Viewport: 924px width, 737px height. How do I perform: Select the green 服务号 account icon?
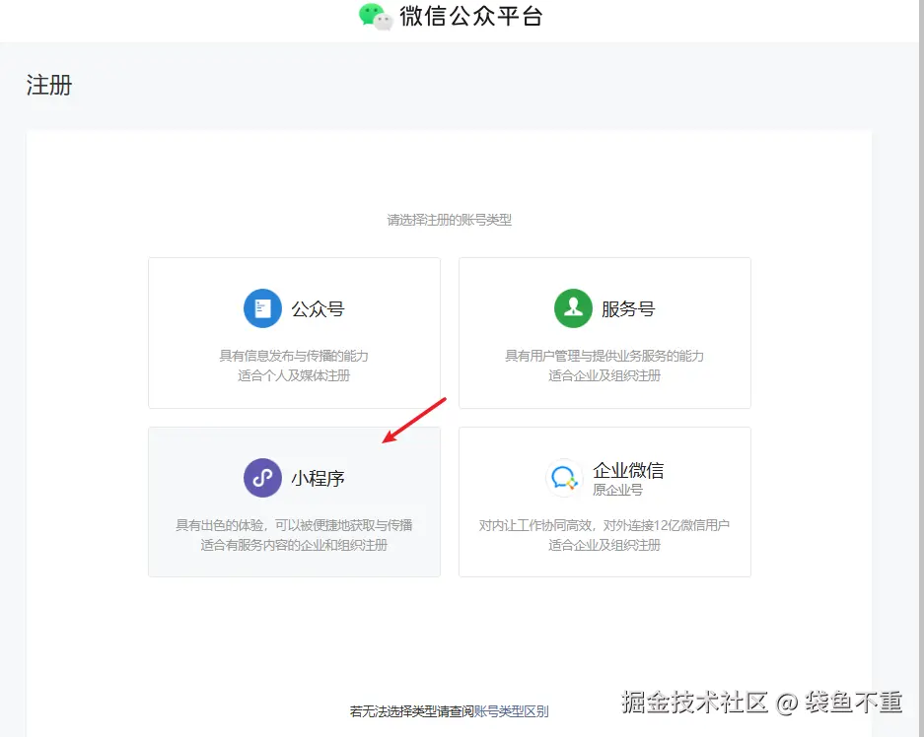[x=573, y=308]
